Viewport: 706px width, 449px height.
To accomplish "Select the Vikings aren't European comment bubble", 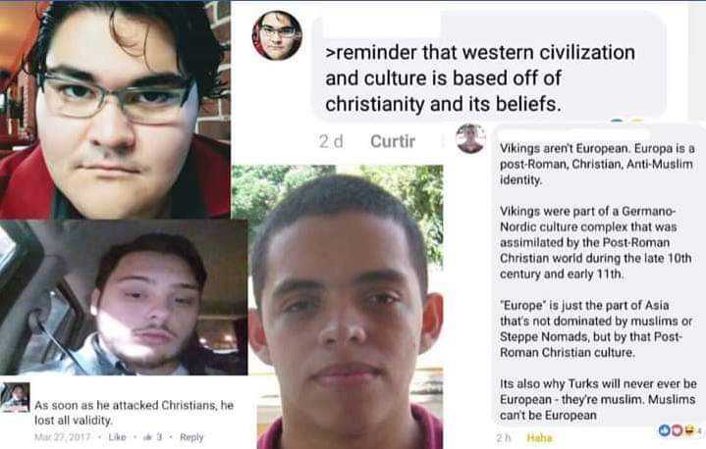I will [x=599, y=275].
